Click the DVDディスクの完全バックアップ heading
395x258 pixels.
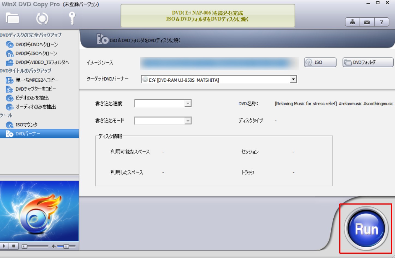[x=31, y=35]
